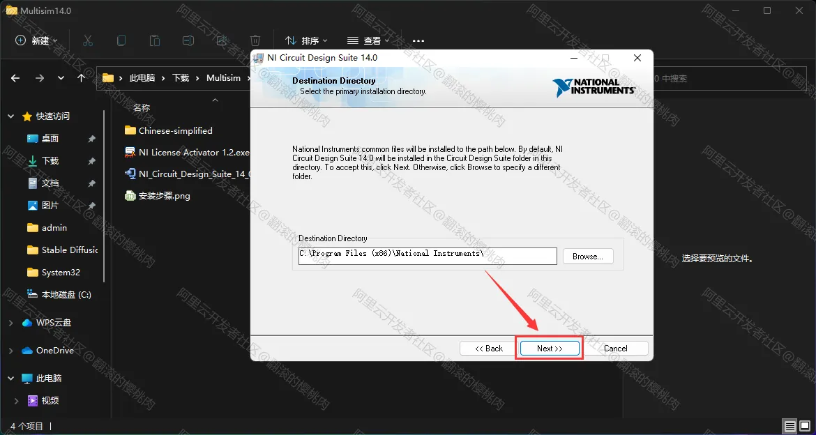
Task: Click 此电脑 in the address breadcrumb
Action: (142, 78)
